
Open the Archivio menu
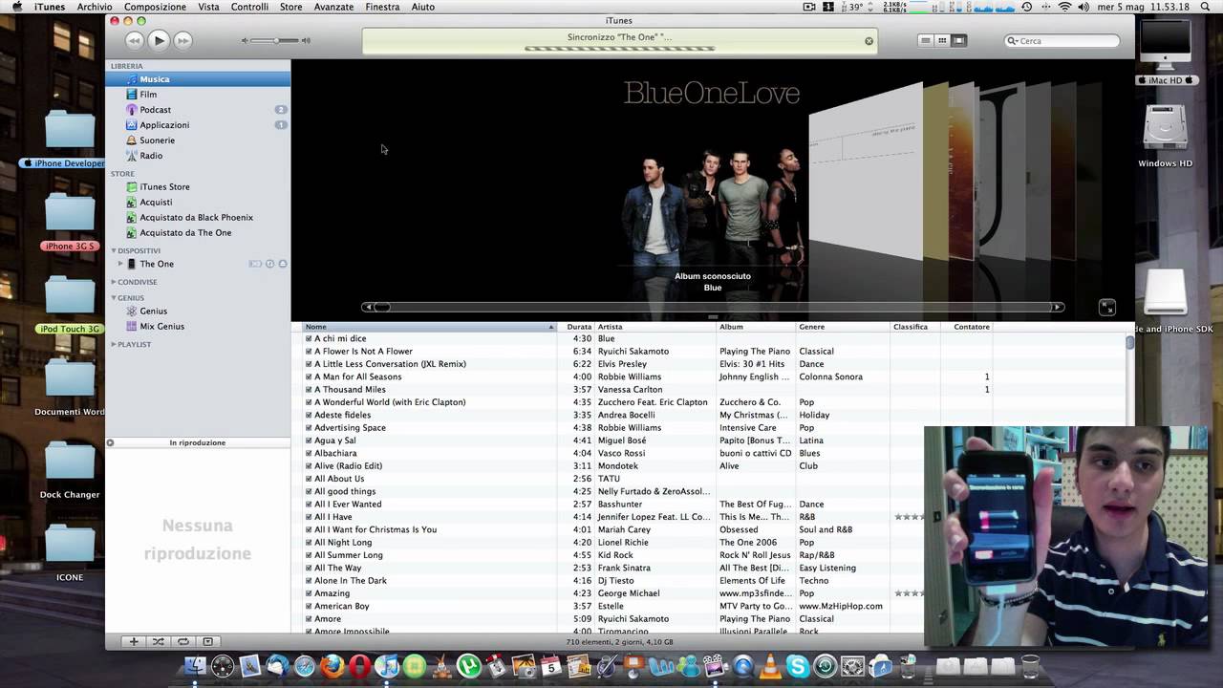(95, 7)
